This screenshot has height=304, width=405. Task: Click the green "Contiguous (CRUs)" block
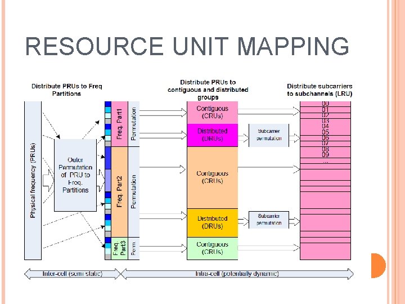tap(212, 248)
